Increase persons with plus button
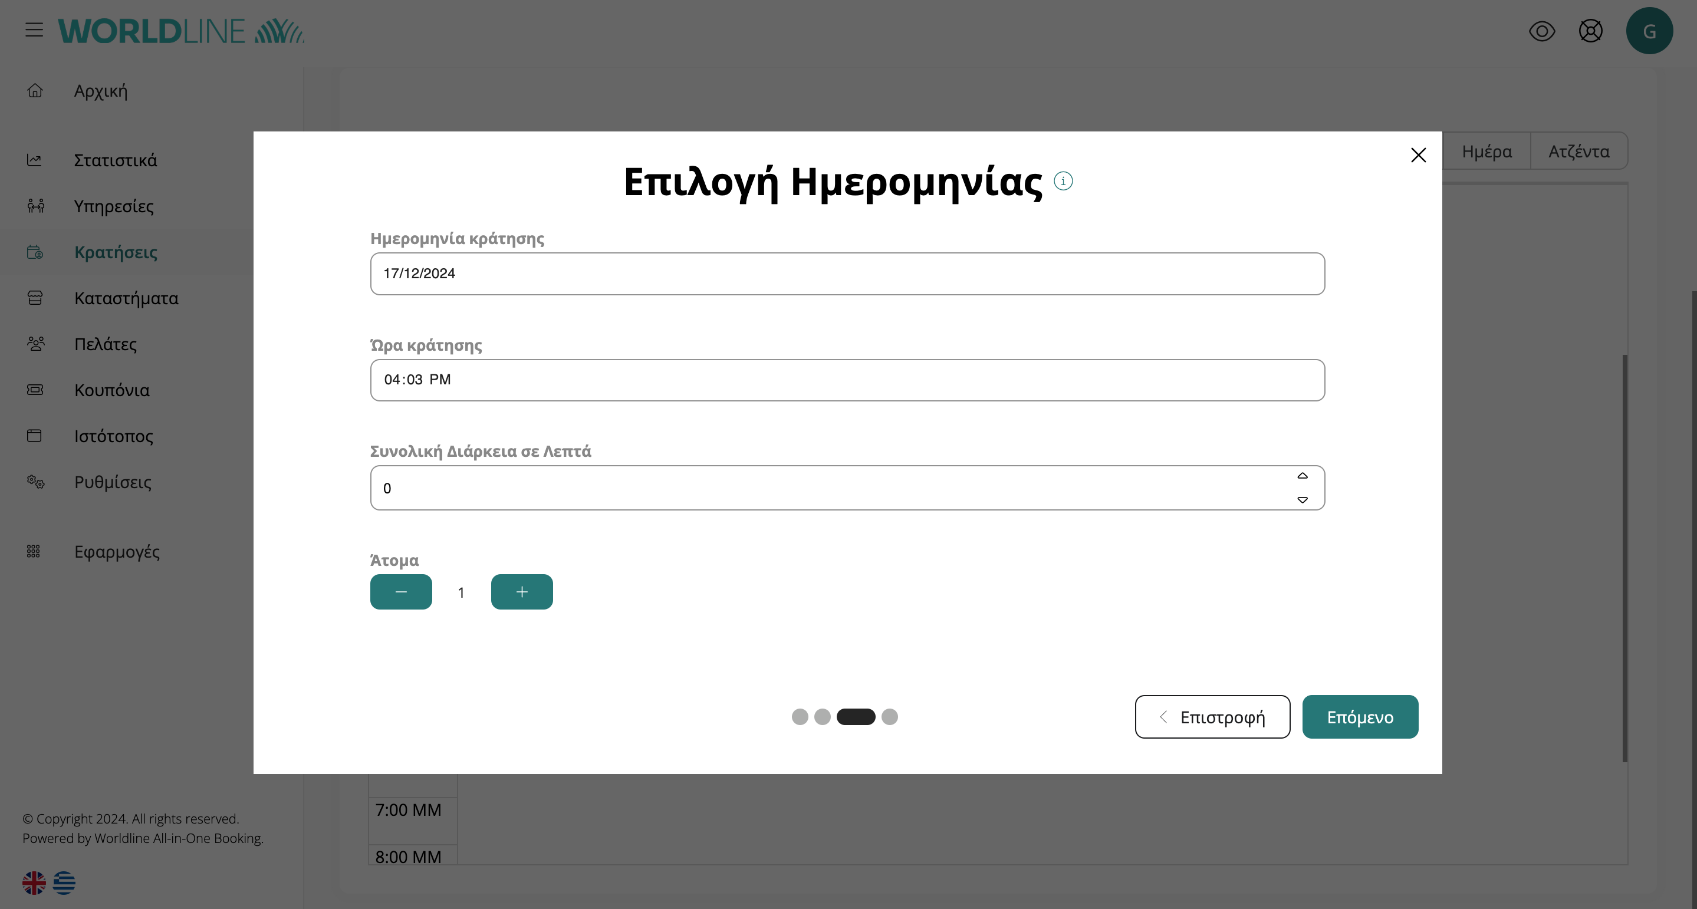 [x=521, y=591]
